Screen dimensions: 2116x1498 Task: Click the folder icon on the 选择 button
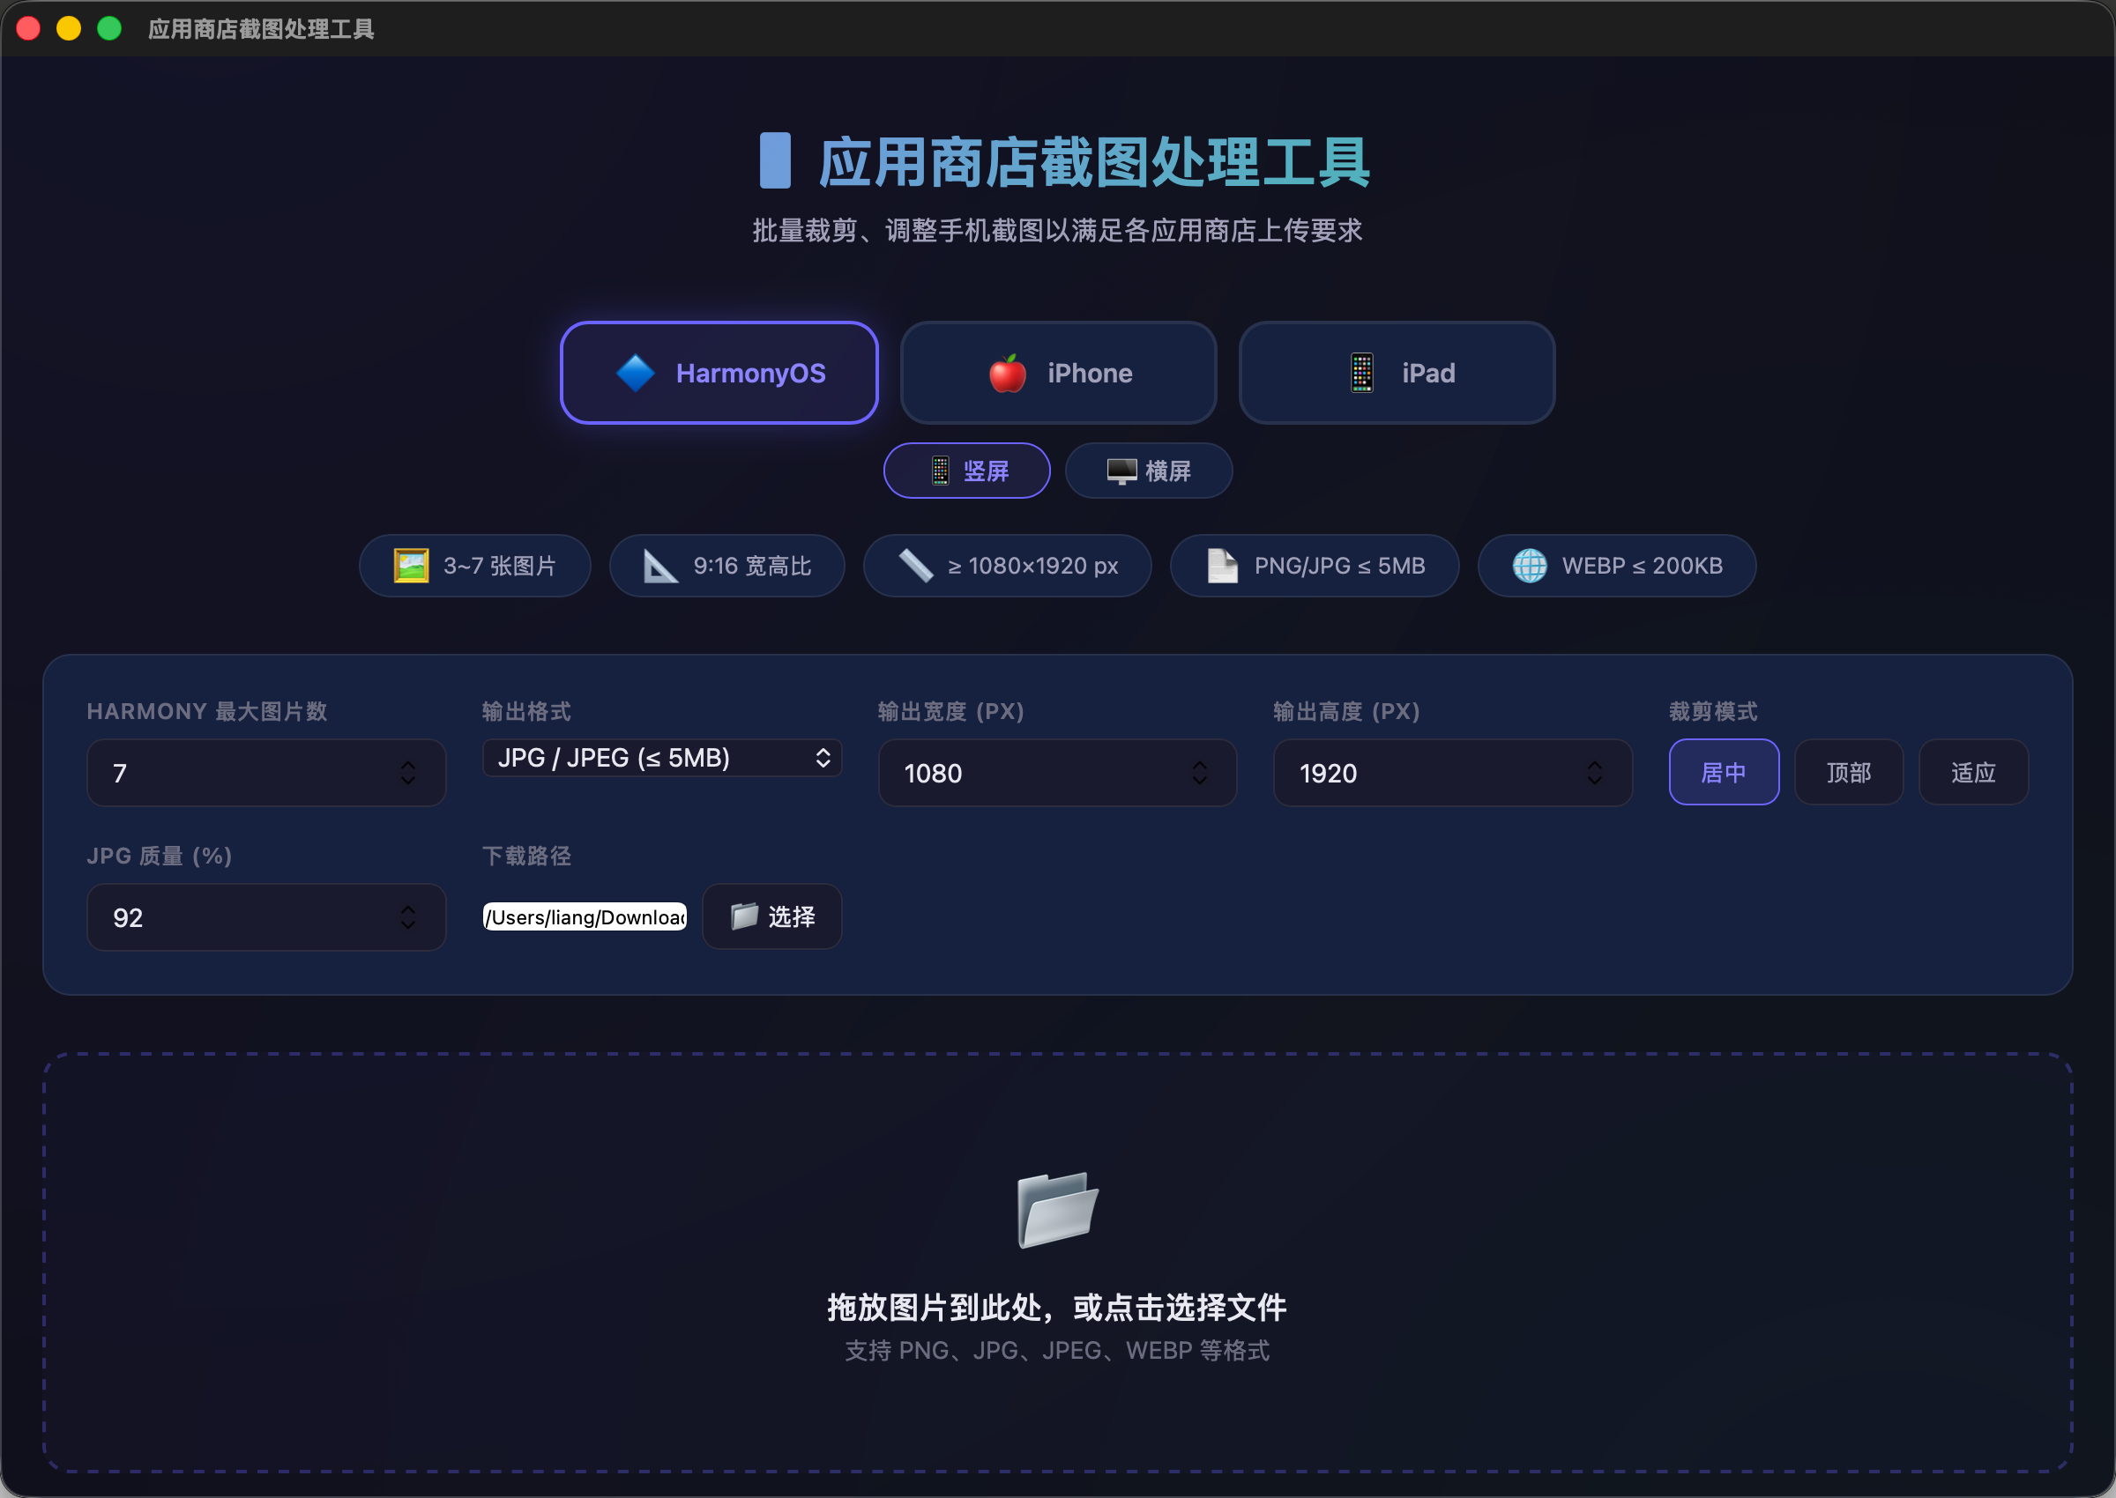pos(744,916)
